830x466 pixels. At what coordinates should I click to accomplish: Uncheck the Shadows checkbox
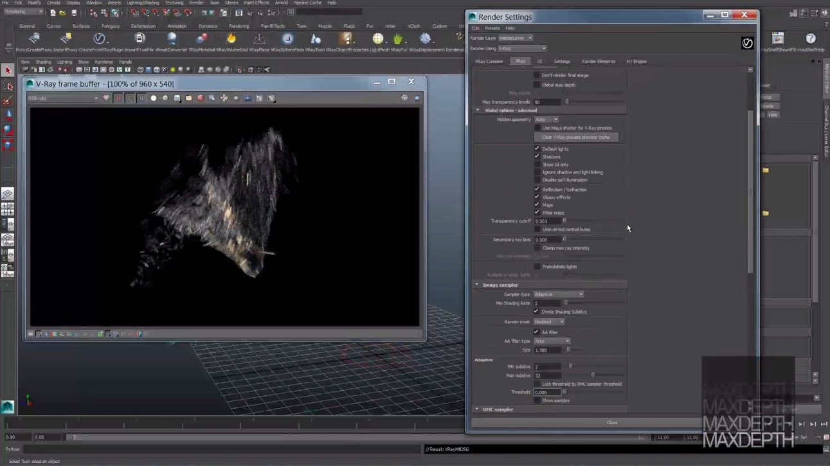[x=537, y=157]
